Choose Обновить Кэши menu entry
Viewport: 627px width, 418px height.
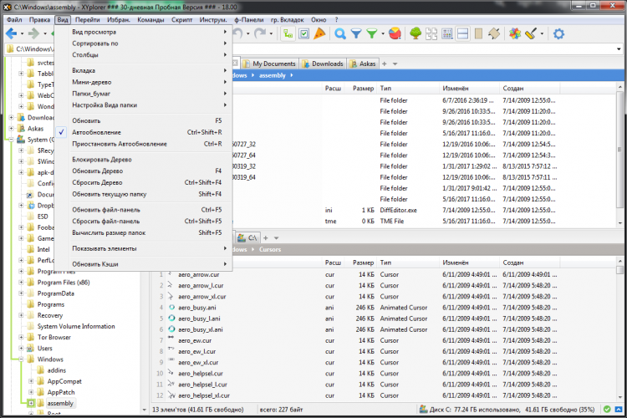[144, 264]
